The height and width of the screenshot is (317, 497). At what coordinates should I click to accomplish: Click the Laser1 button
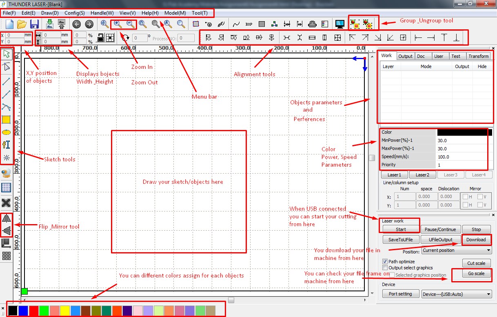395,175
